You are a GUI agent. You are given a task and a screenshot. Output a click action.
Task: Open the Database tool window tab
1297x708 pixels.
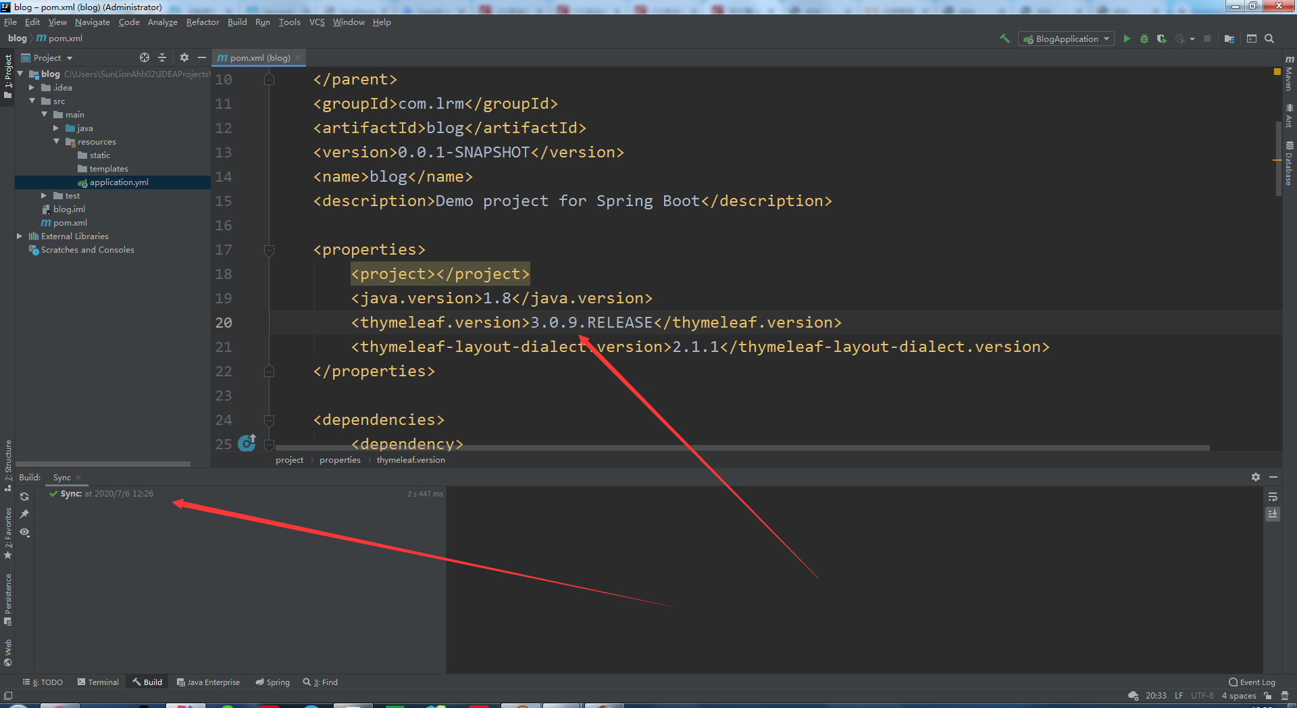point(1289,162)
